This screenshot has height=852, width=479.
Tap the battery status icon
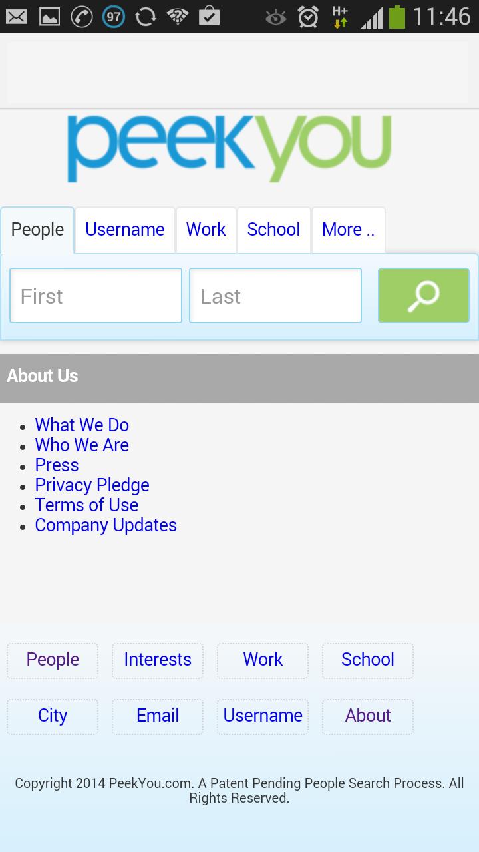(x=397, y=17)
